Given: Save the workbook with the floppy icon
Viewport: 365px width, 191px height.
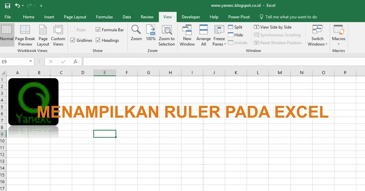Looking at the screenshot, I should pos(8,5).
